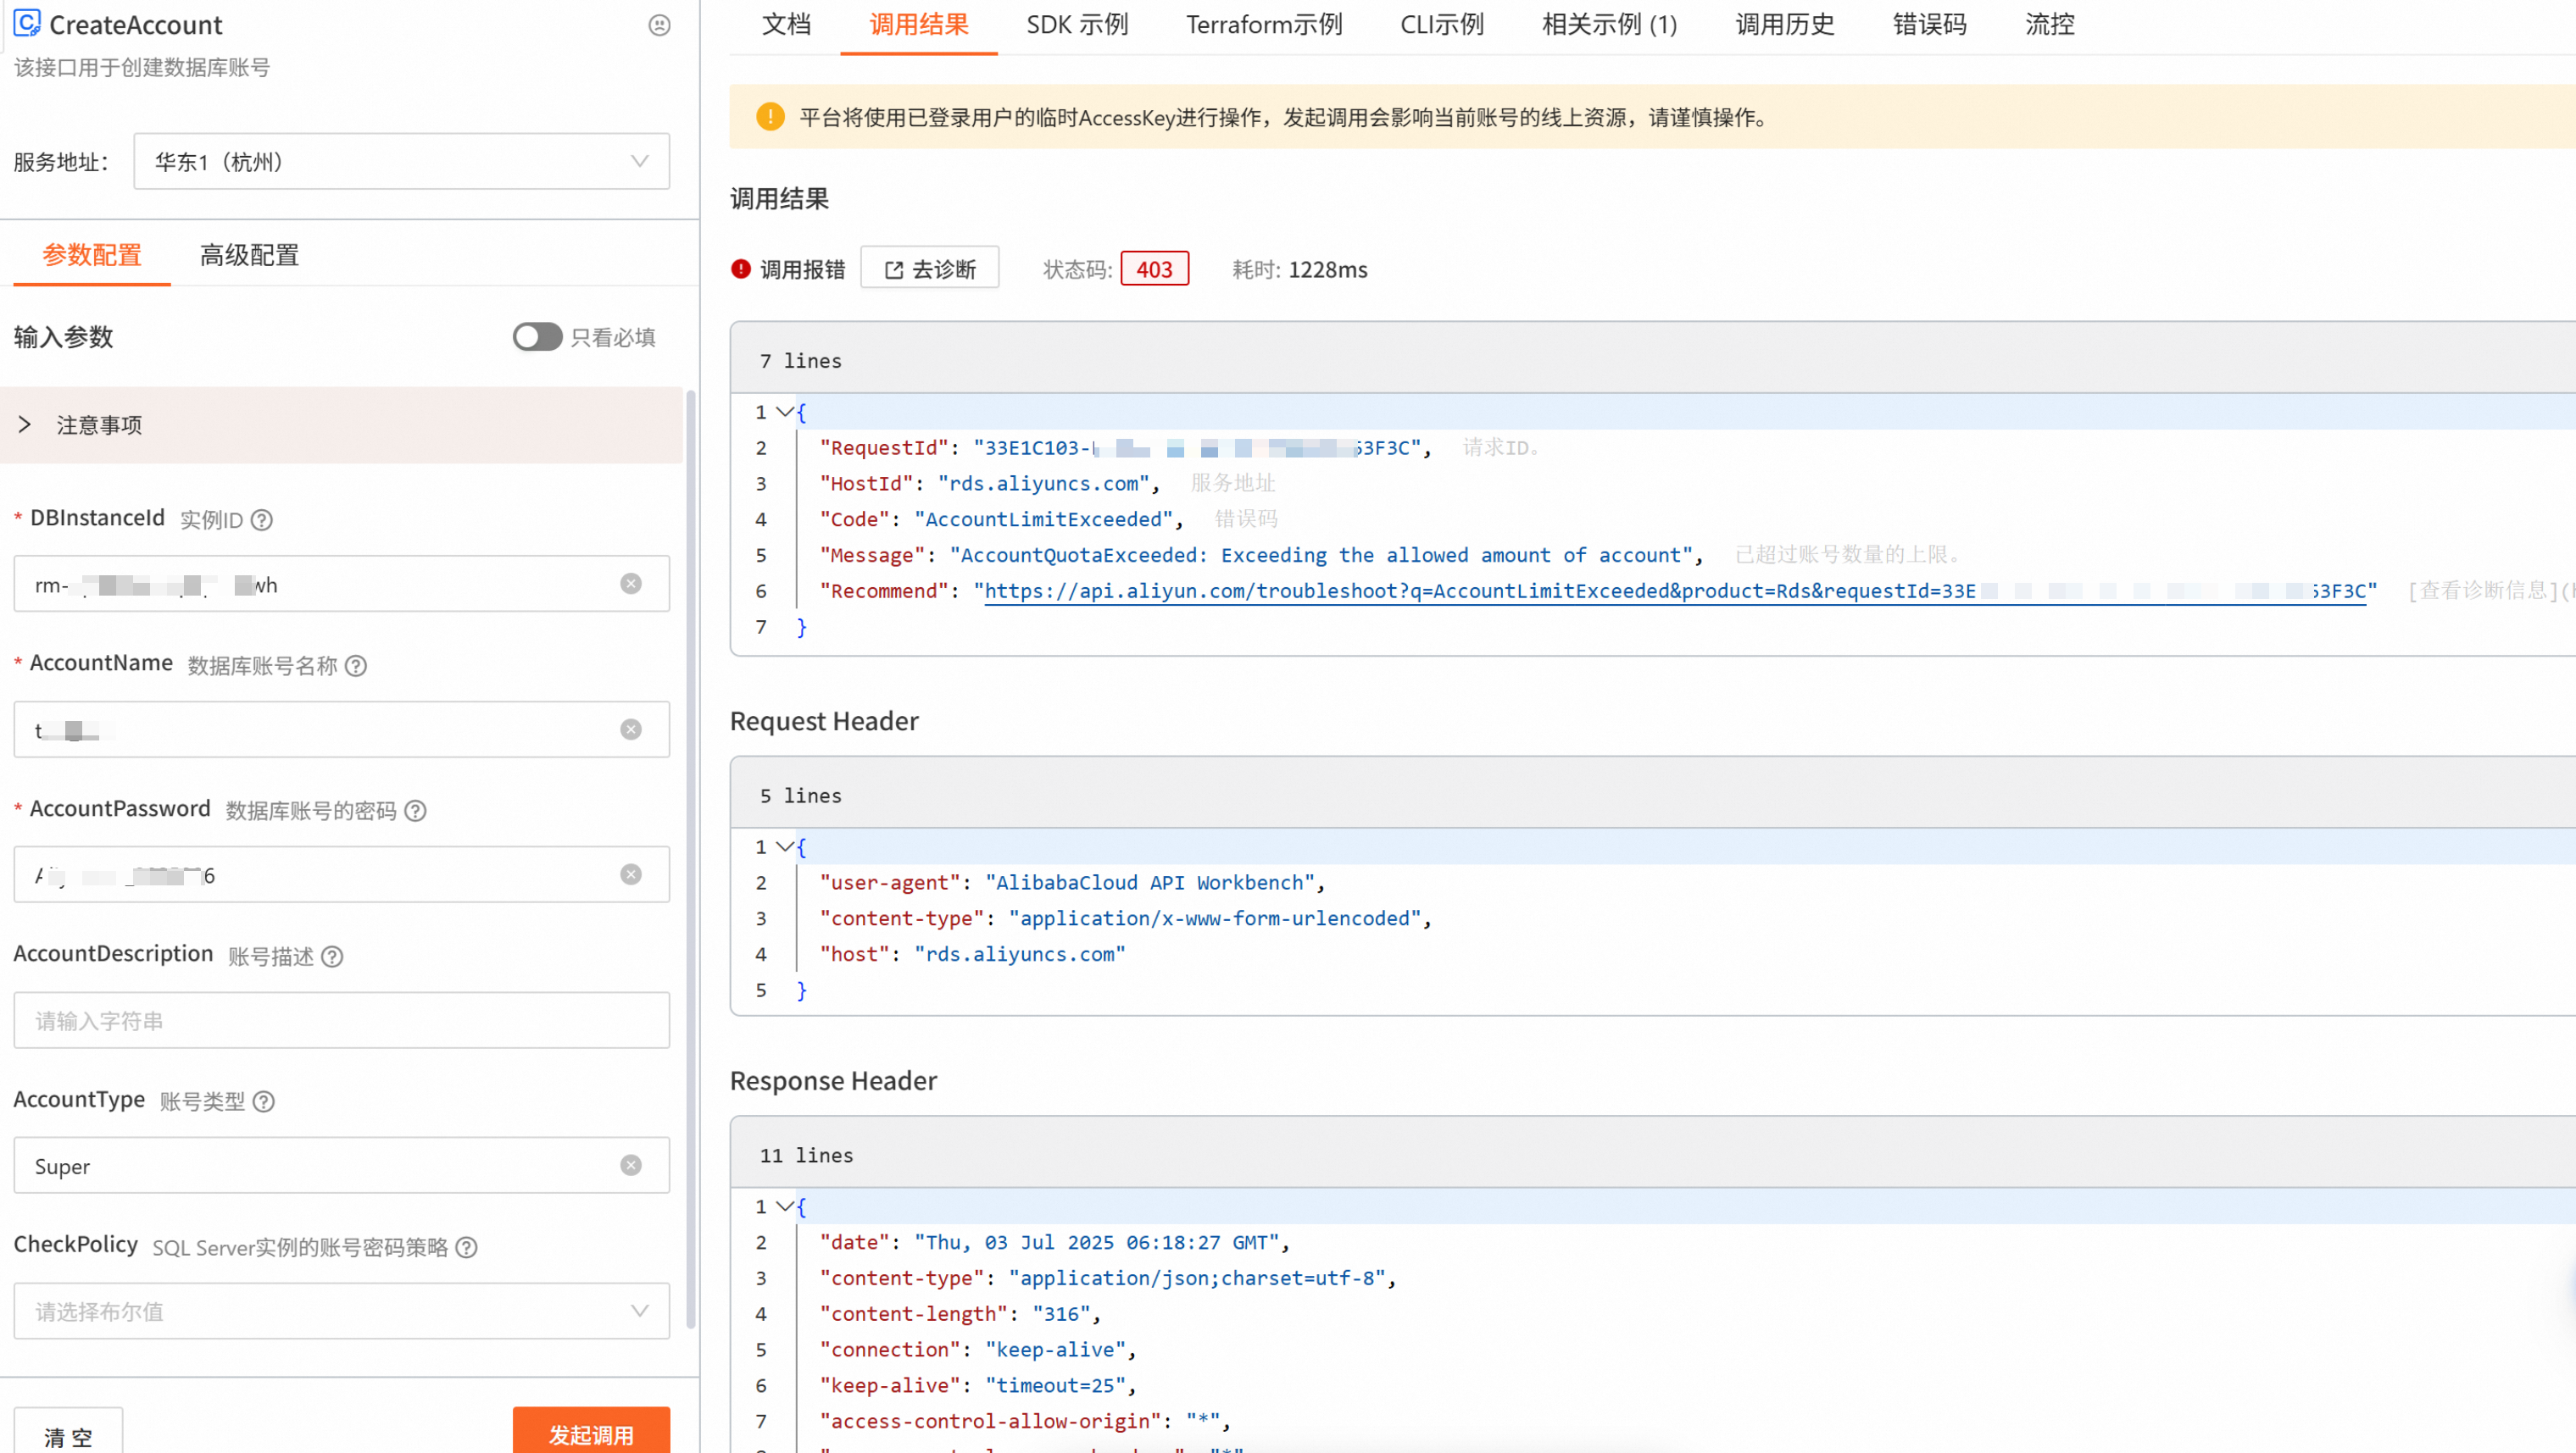Collapse the response JSON at line 1
This screenshot has width=2576, height=1453.
785,412
